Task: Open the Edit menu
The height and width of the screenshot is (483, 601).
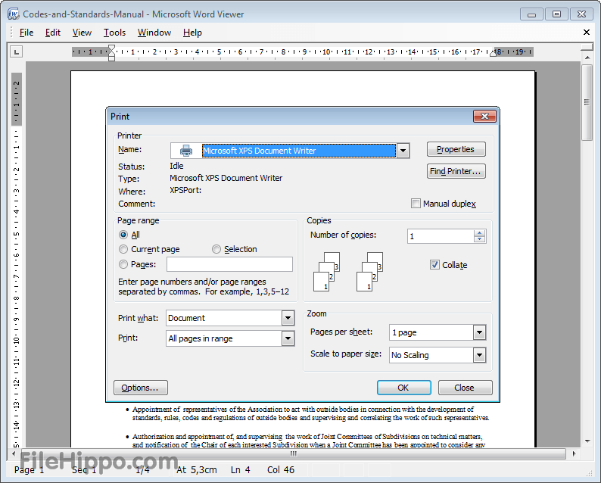Action: click(53, 33)
